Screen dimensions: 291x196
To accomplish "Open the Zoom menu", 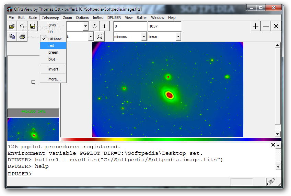I will 67,18.
